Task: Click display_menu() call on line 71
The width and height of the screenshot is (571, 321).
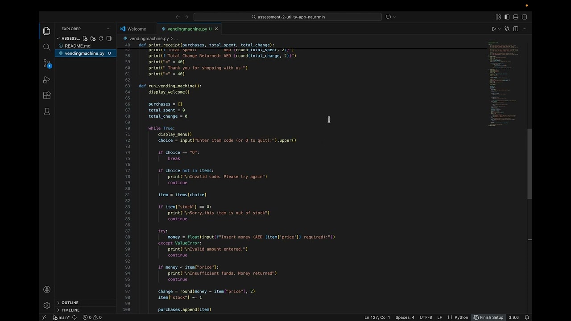Action: point(175,134)
